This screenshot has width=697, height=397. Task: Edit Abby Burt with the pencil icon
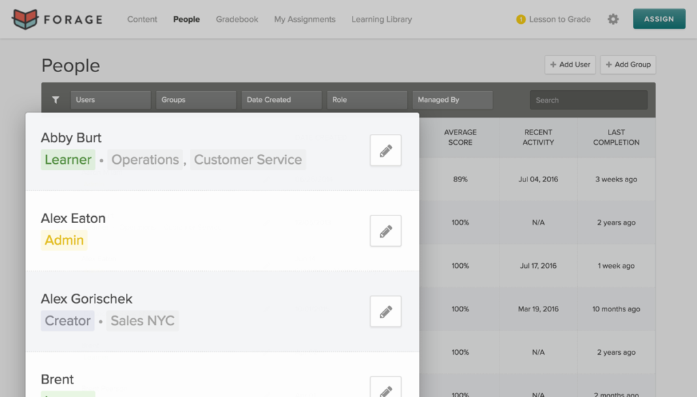(385, 150)
